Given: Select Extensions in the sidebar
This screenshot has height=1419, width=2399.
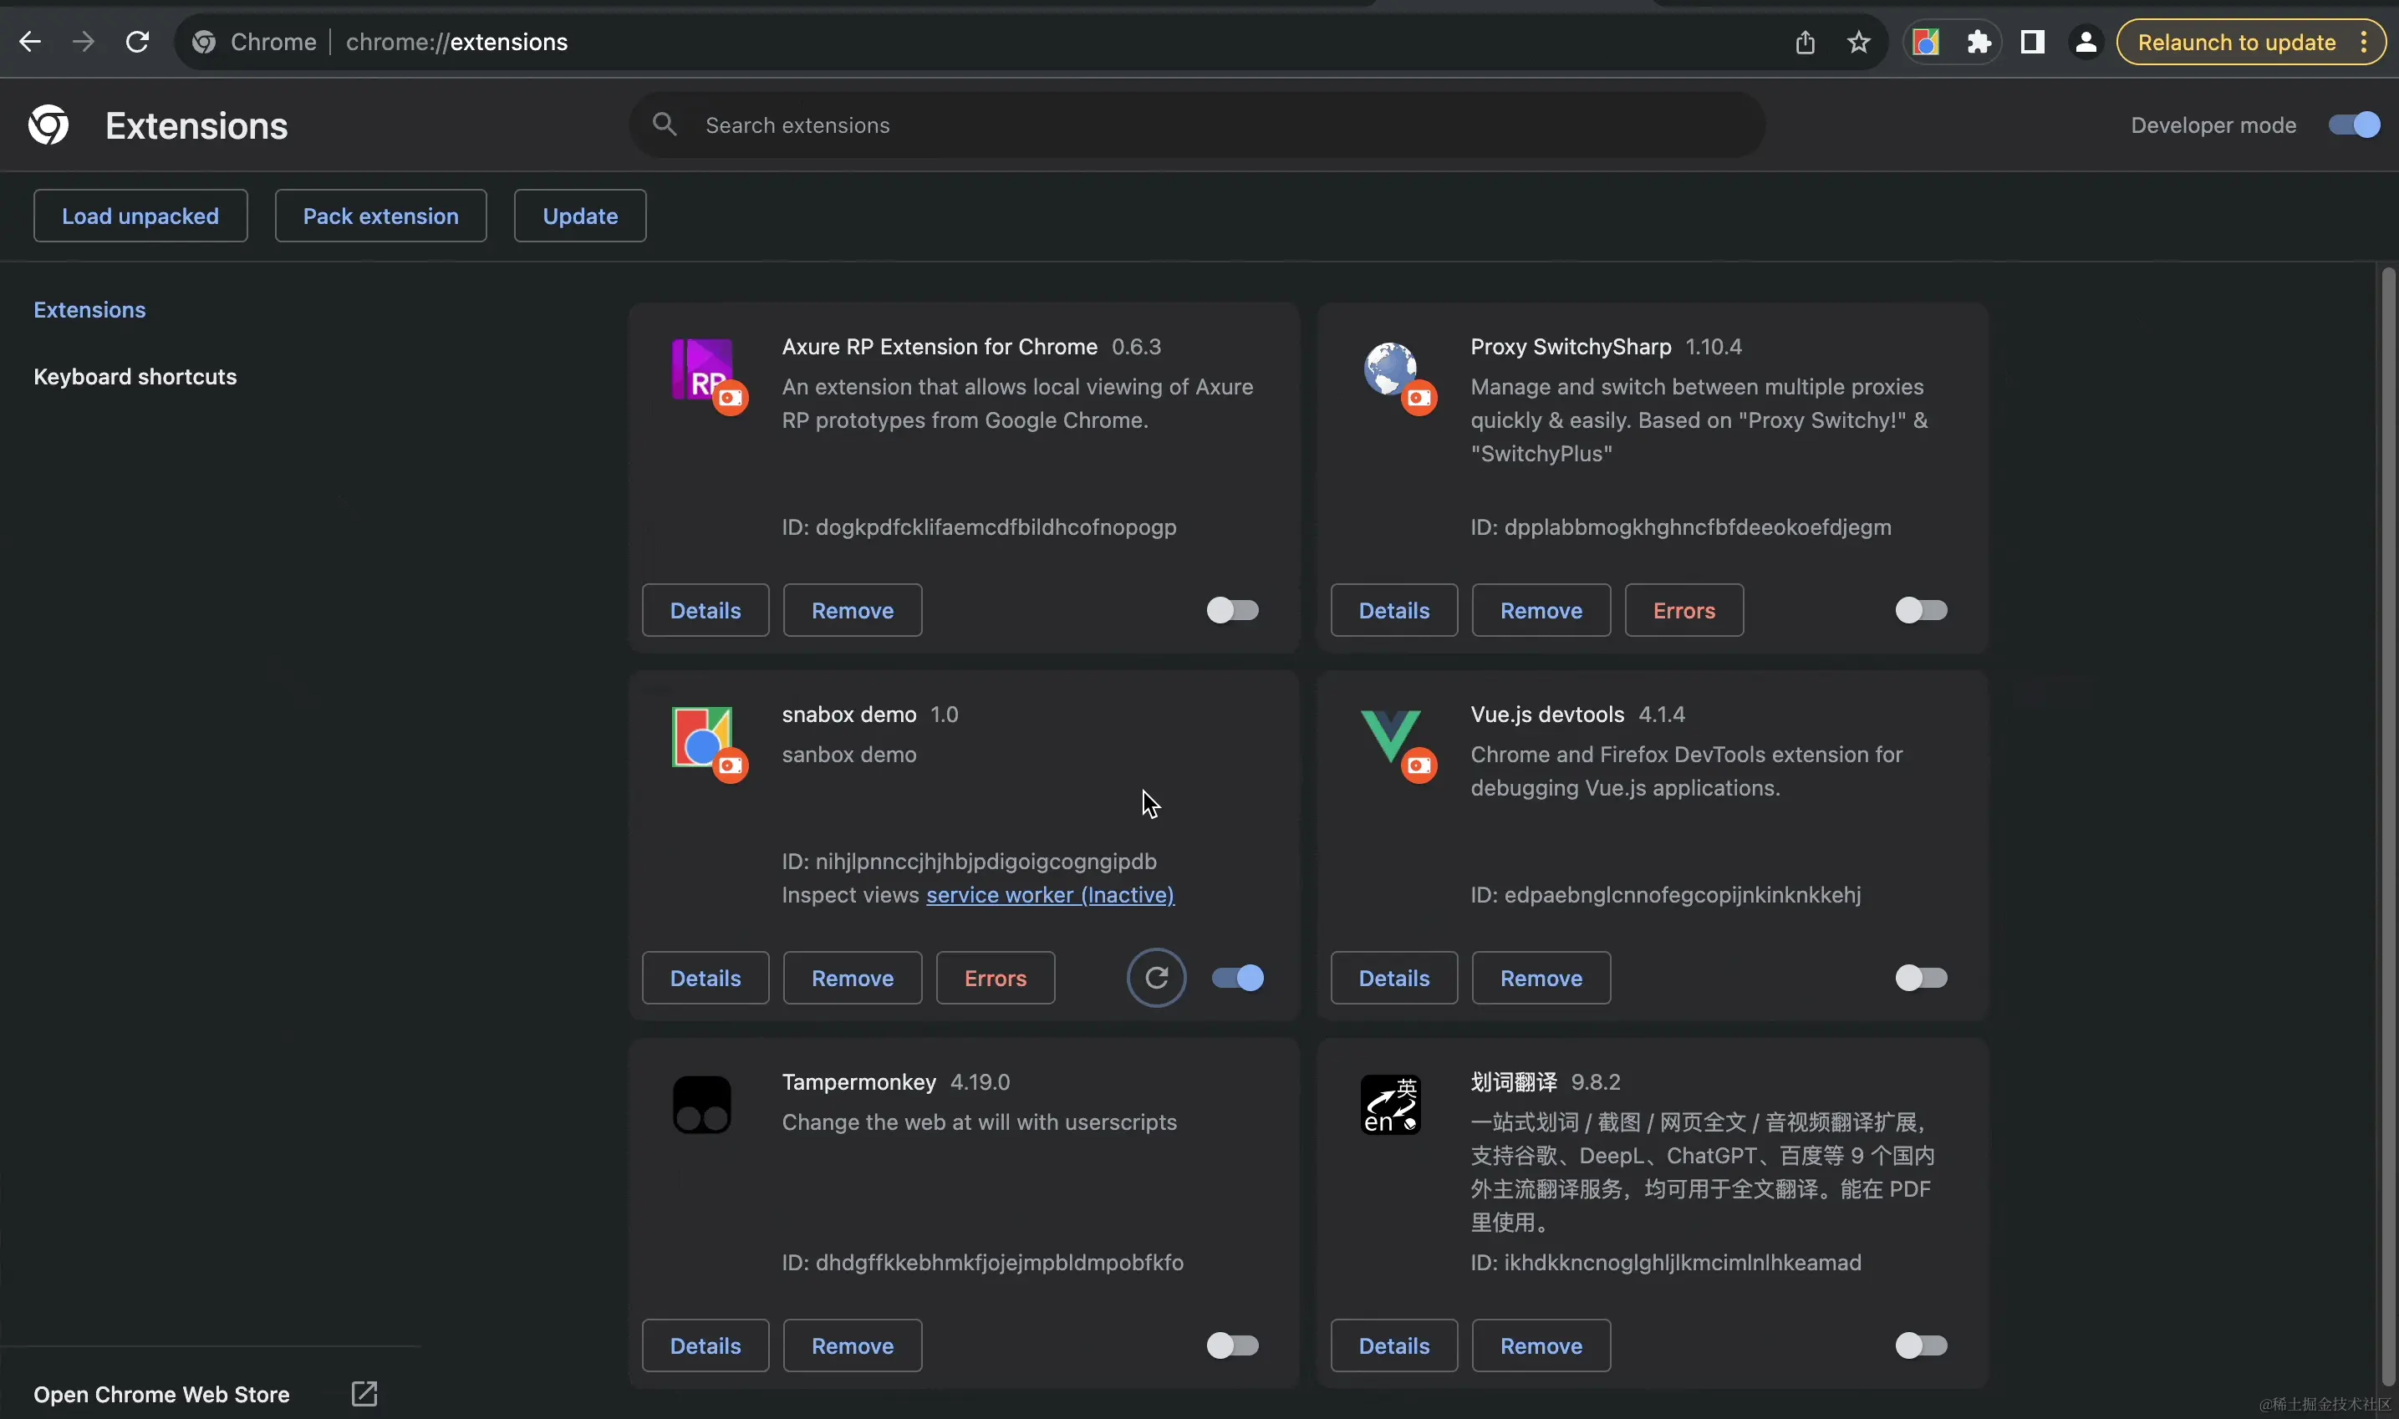Looking at the screenshot, I should [x=90, y=309].
